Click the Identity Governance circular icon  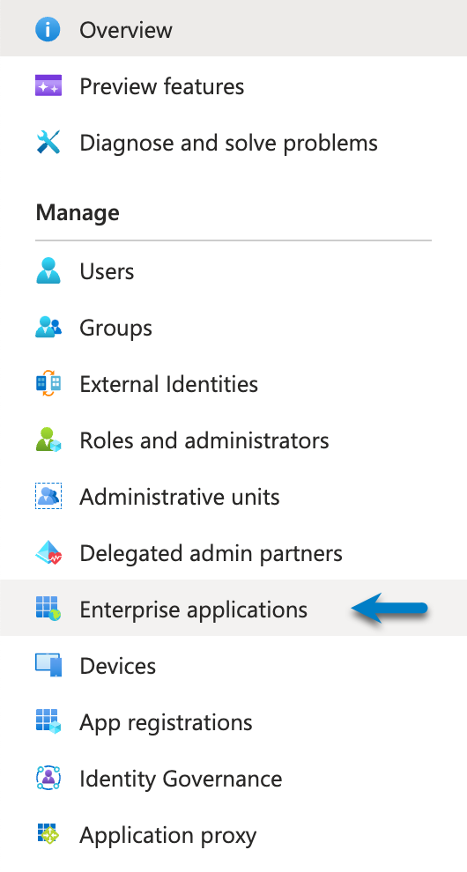tap(48, 778)
